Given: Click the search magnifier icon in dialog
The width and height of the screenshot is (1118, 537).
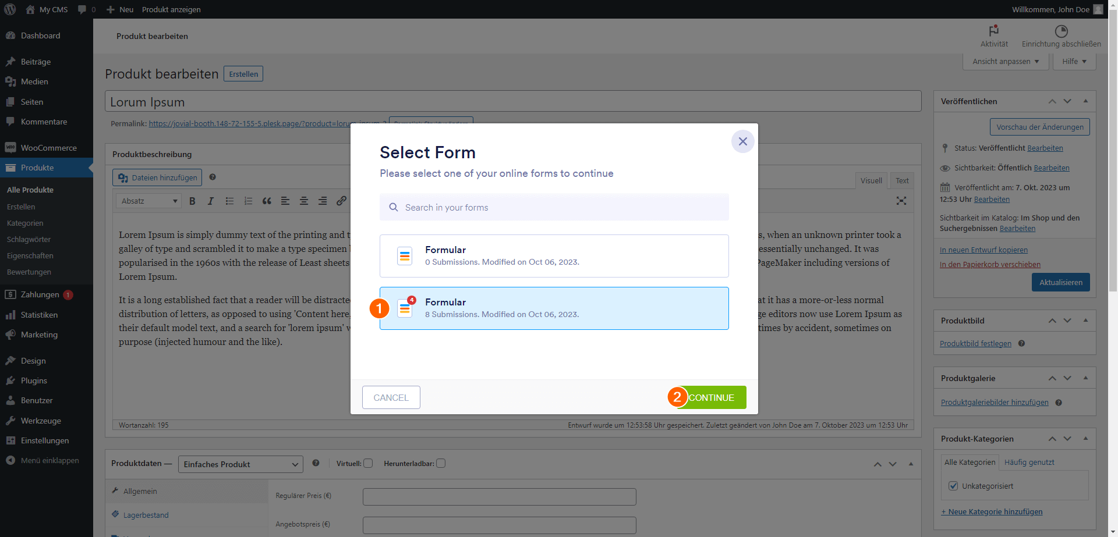Looking at the screenshot, I should (394, 207).
